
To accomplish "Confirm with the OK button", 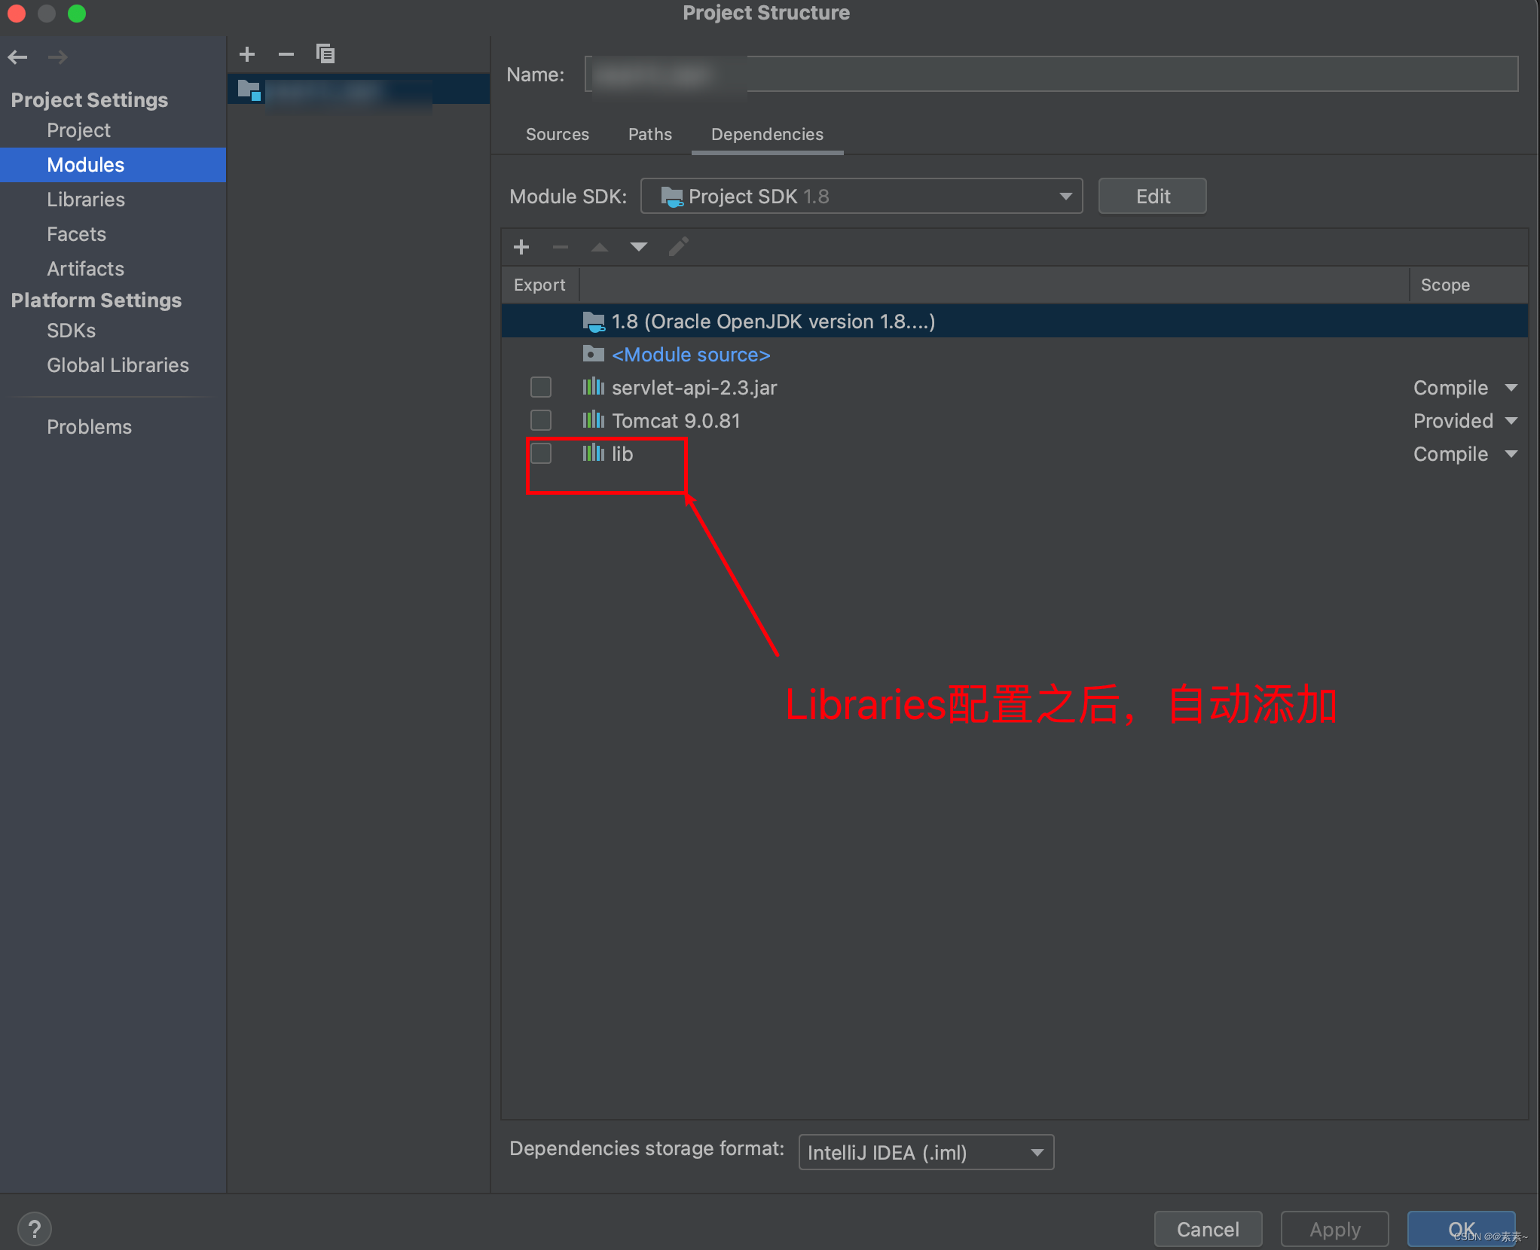I will (1462, 1229).
